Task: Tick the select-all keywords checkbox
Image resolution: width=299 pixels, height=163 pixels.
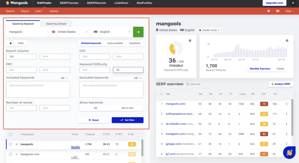Action: (11, 135)
